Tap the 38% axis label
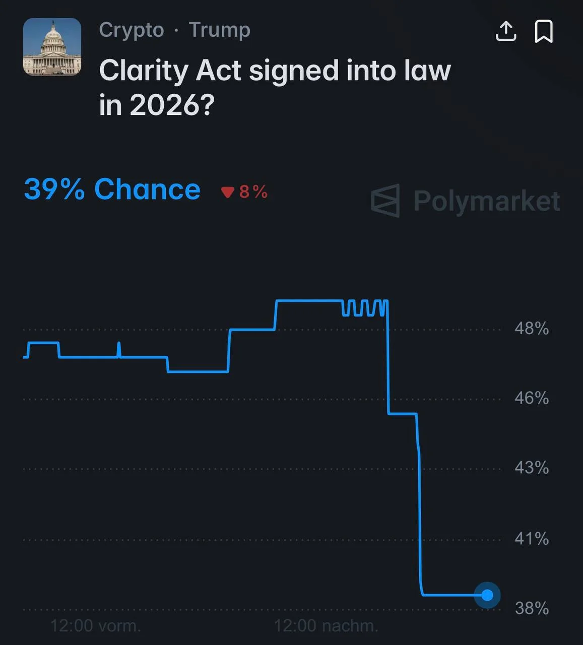Image resolution: width=583 pixels, height=645 pixels. pyautogui.click(x=532, y=608)
